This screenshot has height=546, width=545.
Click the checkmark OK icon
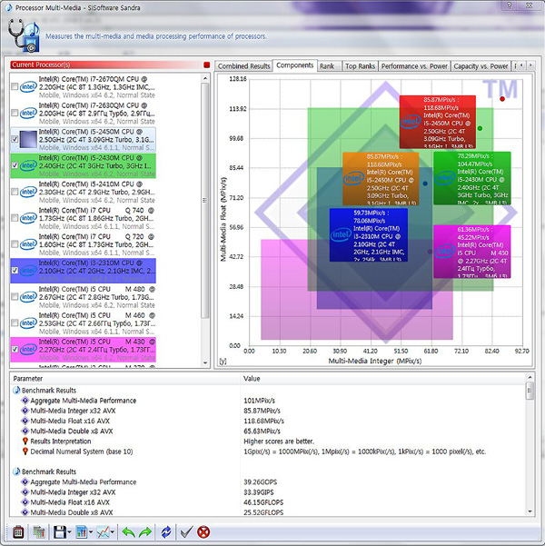coord(186,532)
